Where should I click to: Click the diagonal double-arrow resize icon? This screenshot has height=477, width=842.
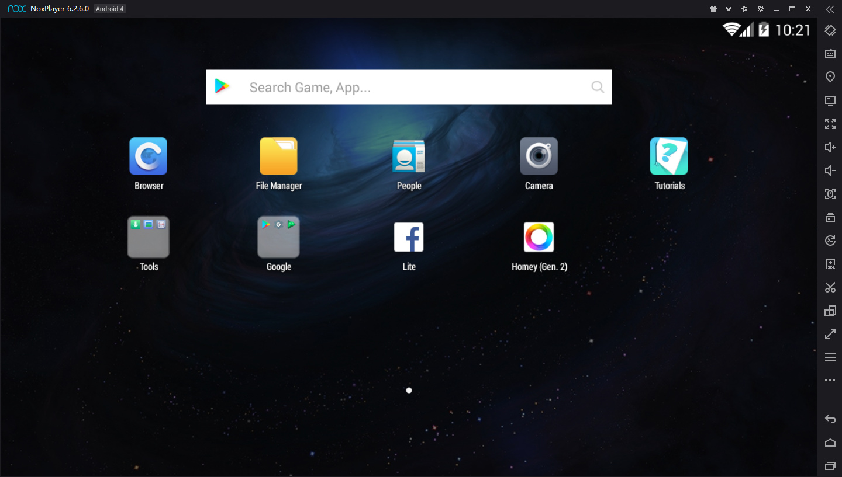[x=830, y=334]
